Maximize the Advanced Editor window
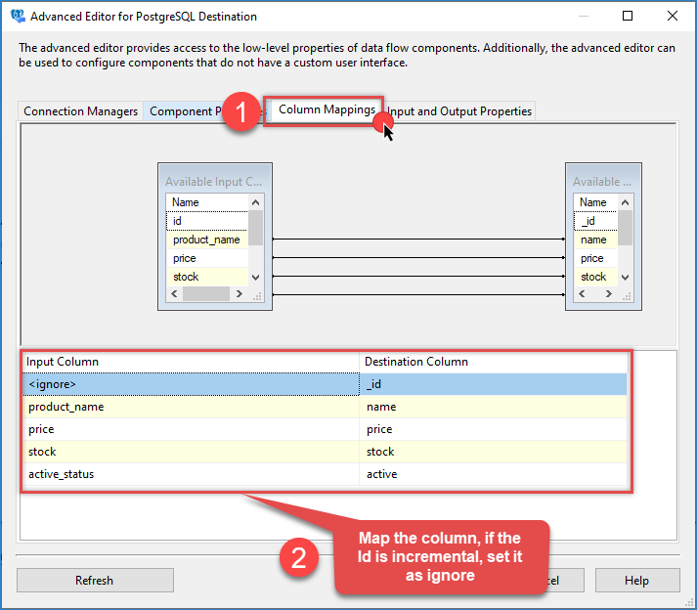 (628, 17)
